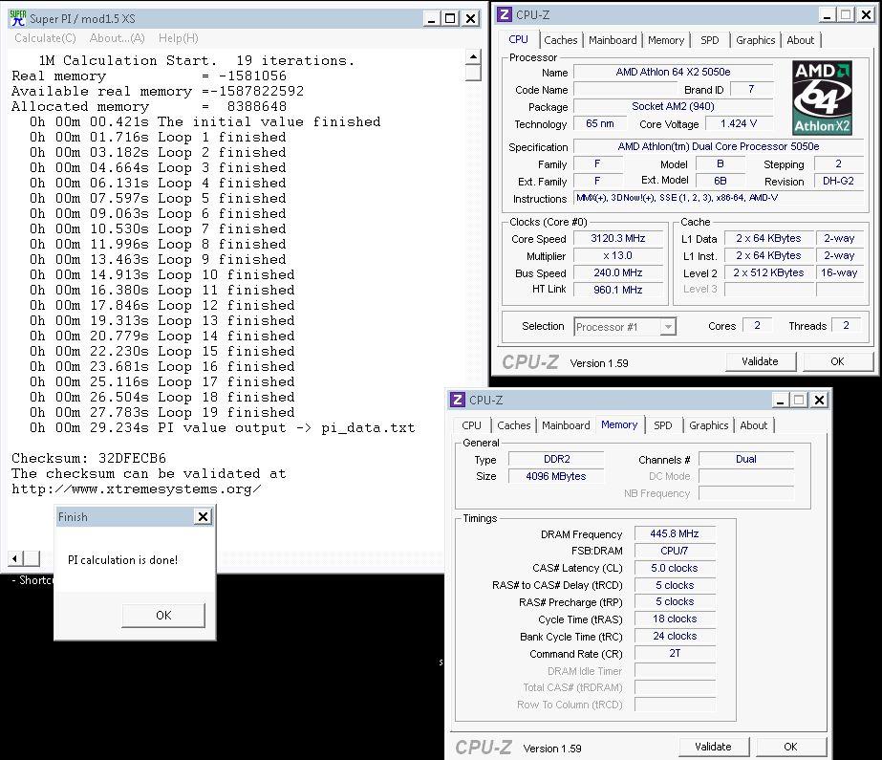Open the Graphics tab in upper CPU-Z window

point(755,40)
